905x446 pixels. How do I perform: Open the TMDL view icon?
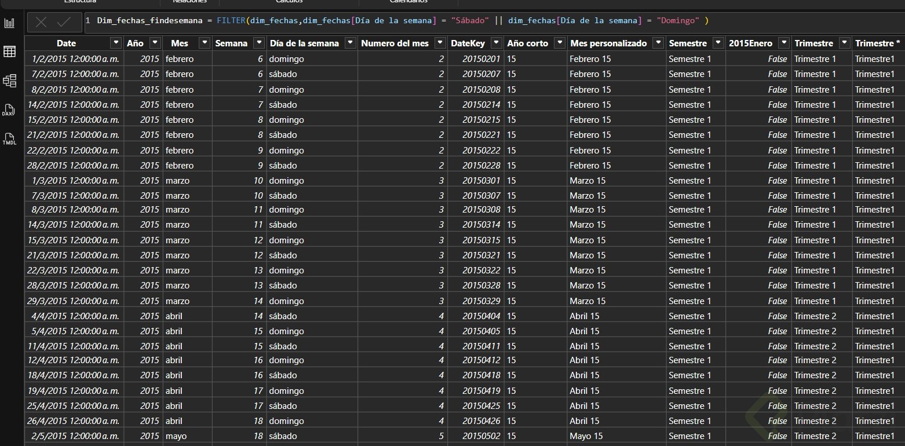[x=9, y=139]
